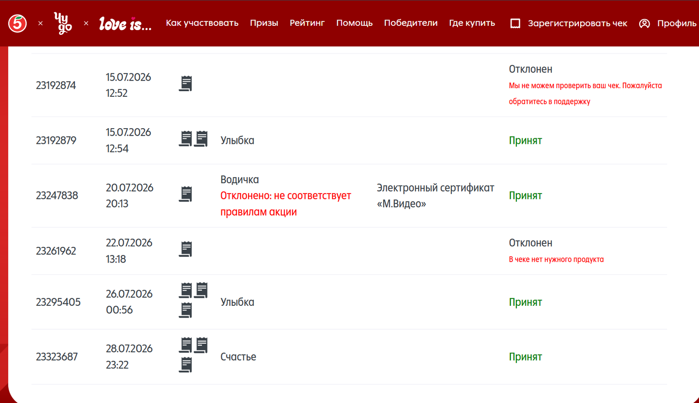
Task: Open Где купить page
Action: pyautogui.click(x=472, y=23)
